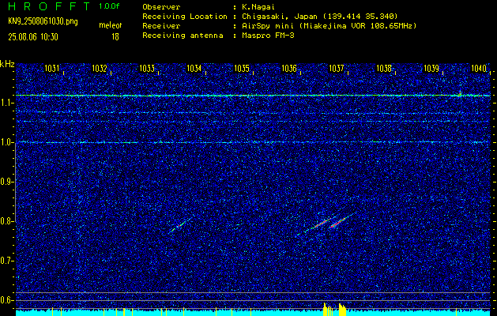
Task: Click the tall yellow intensity bars below 1037
Action: point(335,310)
